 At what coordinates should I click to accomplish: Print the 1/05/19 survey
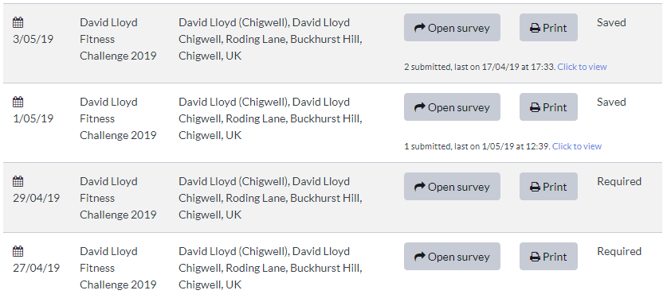548,106
